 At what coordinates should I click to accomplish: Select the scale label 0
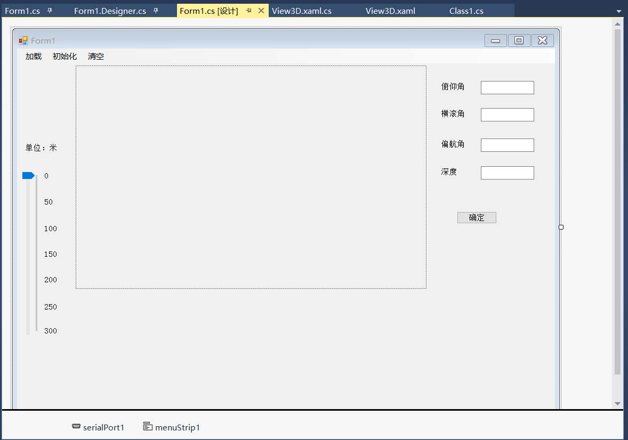click(46, 176)
